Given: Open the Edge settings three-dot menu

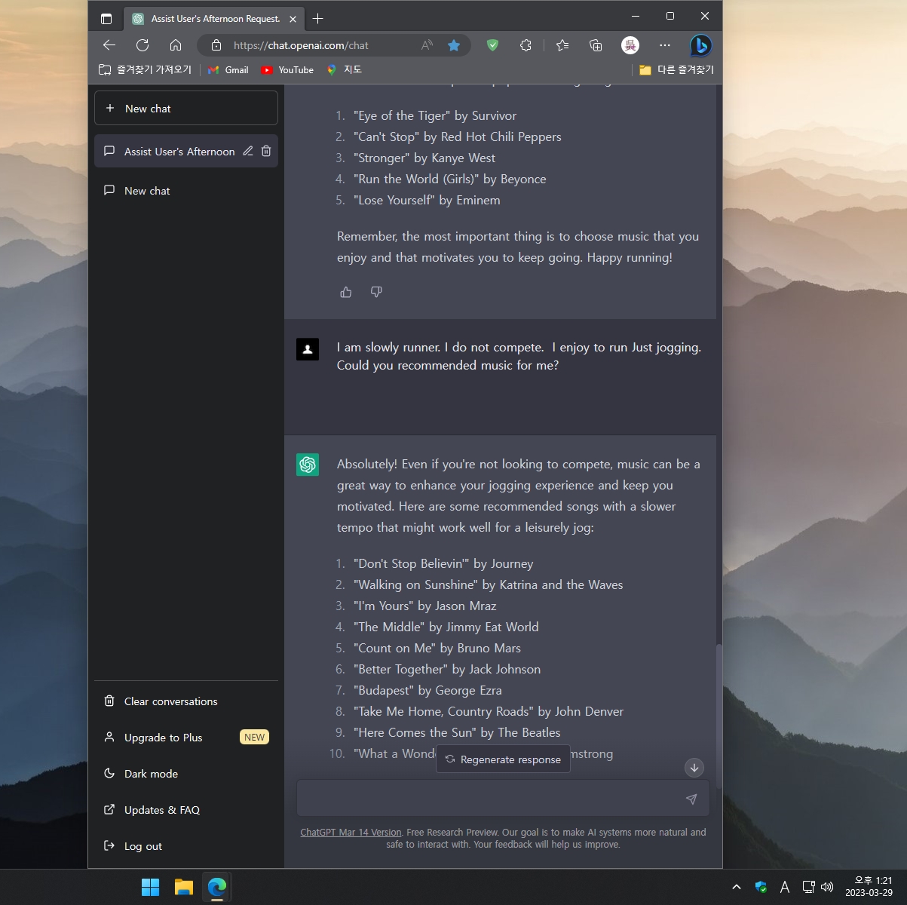Looking at the screenshot, I should pos(664,45).
